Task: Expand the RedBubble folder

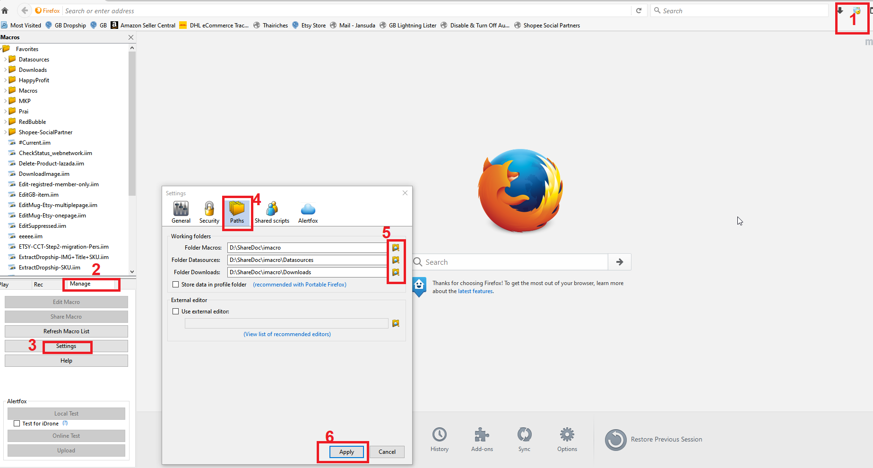Action: tap(5, 122)
